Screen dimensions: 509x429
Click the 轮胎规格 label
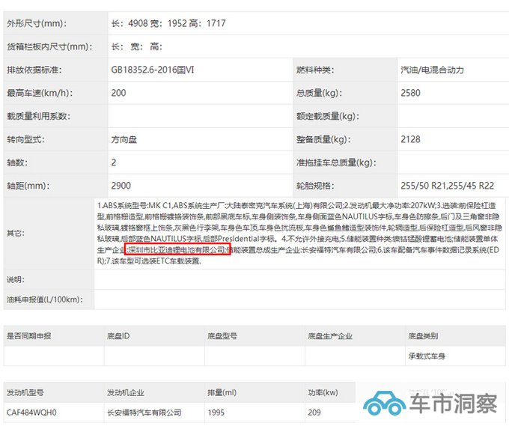click(x=315, y=186)
